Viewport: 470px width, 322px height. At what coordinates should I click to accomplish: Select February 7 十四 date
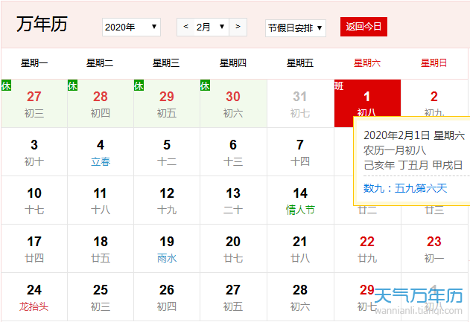[x=300, y=152]
